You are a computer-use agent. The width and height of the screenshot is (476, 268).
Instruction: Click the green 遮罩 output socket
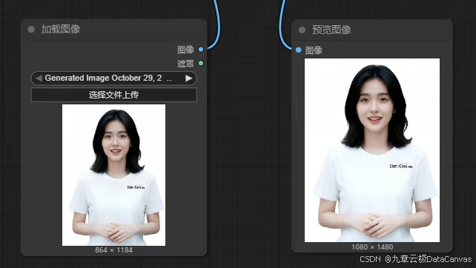pos(201,64)
